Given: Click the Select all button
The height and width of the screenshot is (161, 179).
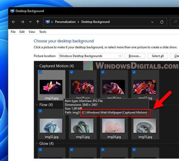Looking at the screenshot, I should pos(157,56).
